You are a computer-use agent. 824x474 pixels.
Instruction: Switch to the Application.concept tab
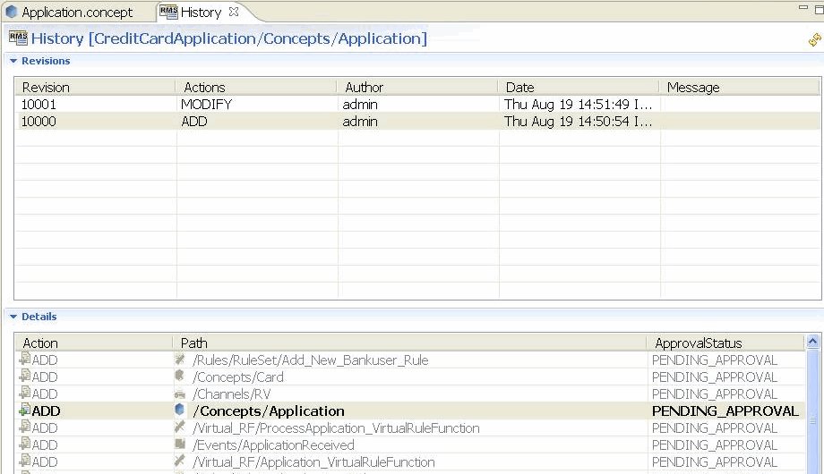[76, 13]
